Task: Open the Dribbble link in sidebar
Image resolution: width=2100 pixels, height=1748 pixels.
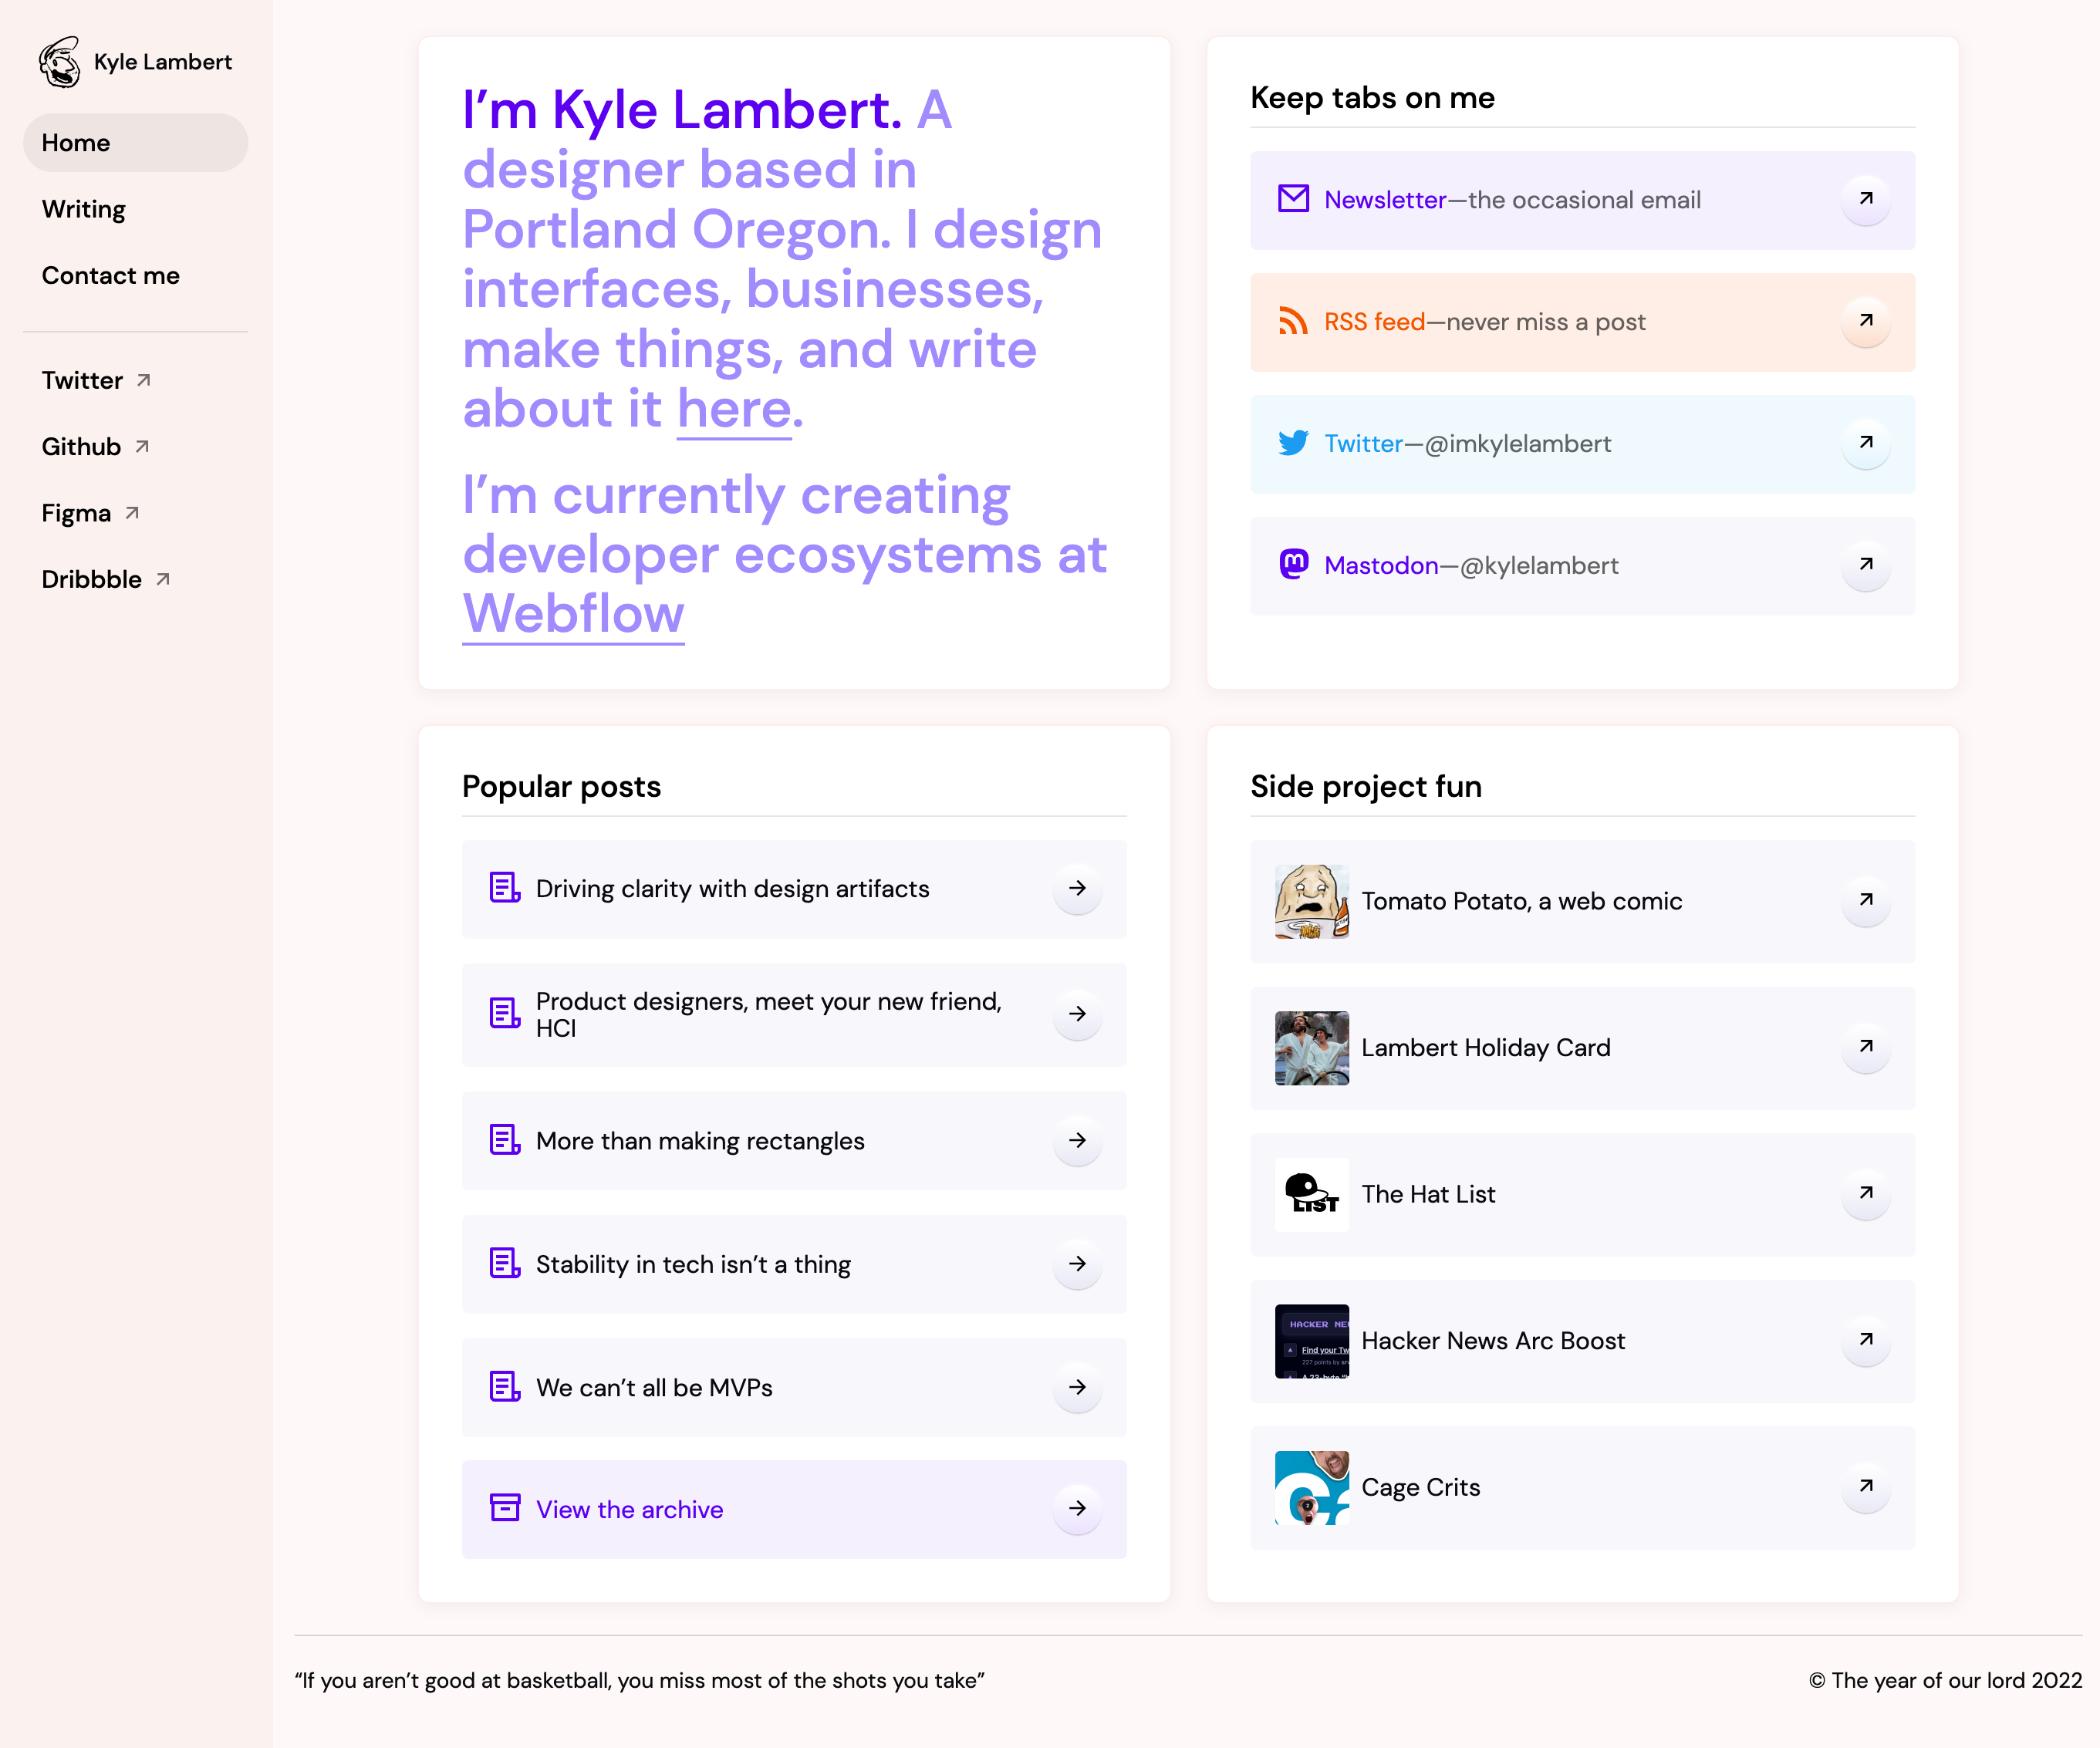Action: point(106,579)
